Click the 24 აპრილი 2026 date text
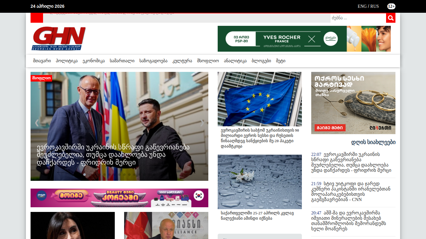This screenshot has height=239, width=426. (x=47, y=6)
